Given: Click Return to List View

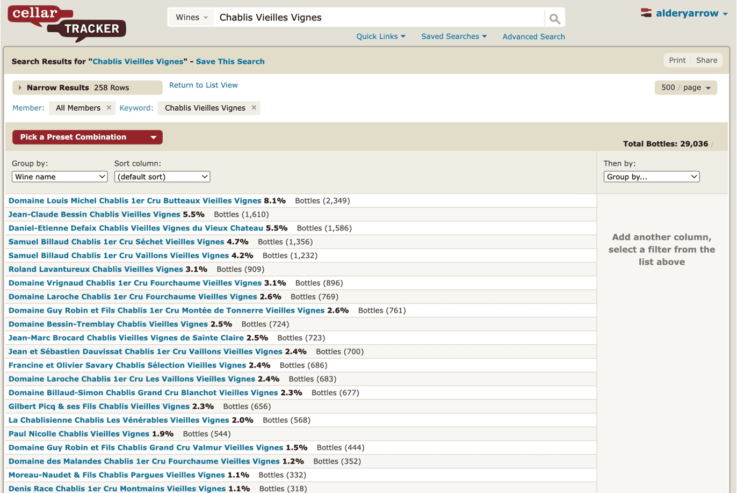Looking at the screenshot, I should pos(203,85).
